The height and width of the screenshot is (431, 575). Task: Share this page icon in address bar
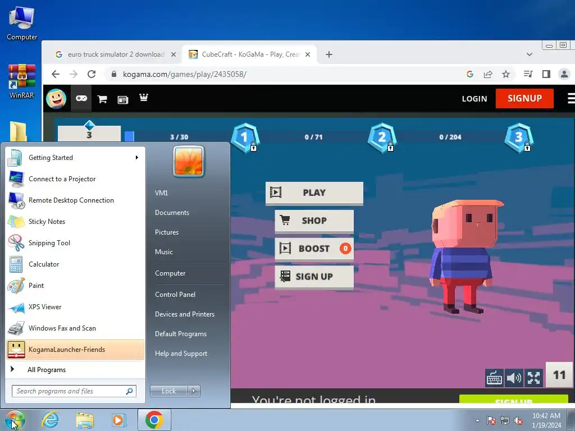(488, 75)
